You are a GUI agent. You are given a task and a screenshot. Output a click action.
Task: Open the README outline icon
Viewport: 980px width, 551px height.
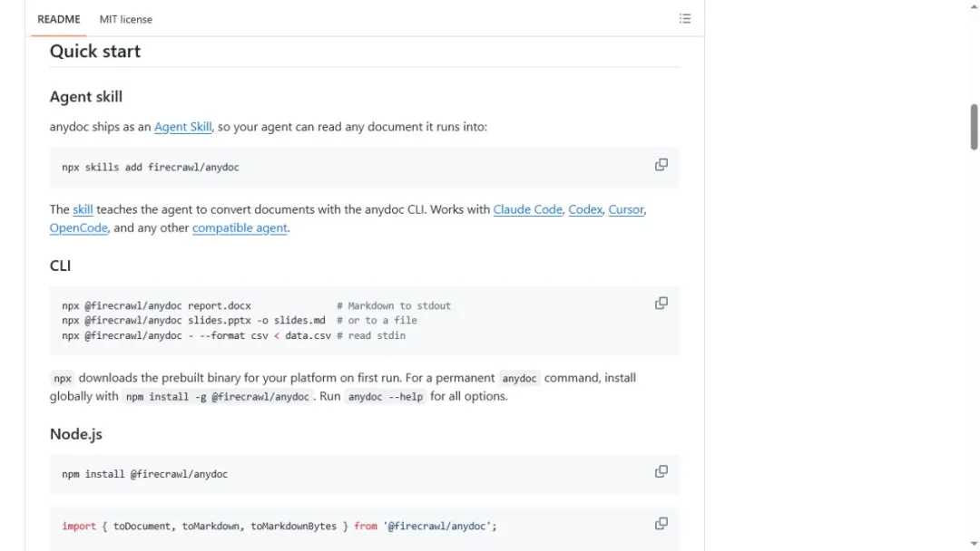[684, 19]
